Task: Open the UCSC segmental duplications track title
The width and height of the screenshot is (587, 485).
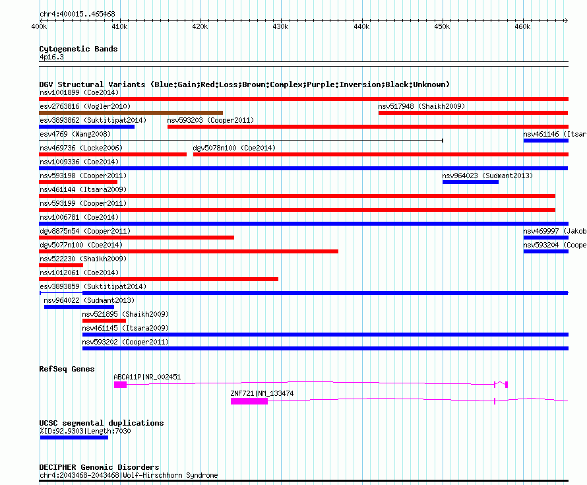Action: point(102,423)
